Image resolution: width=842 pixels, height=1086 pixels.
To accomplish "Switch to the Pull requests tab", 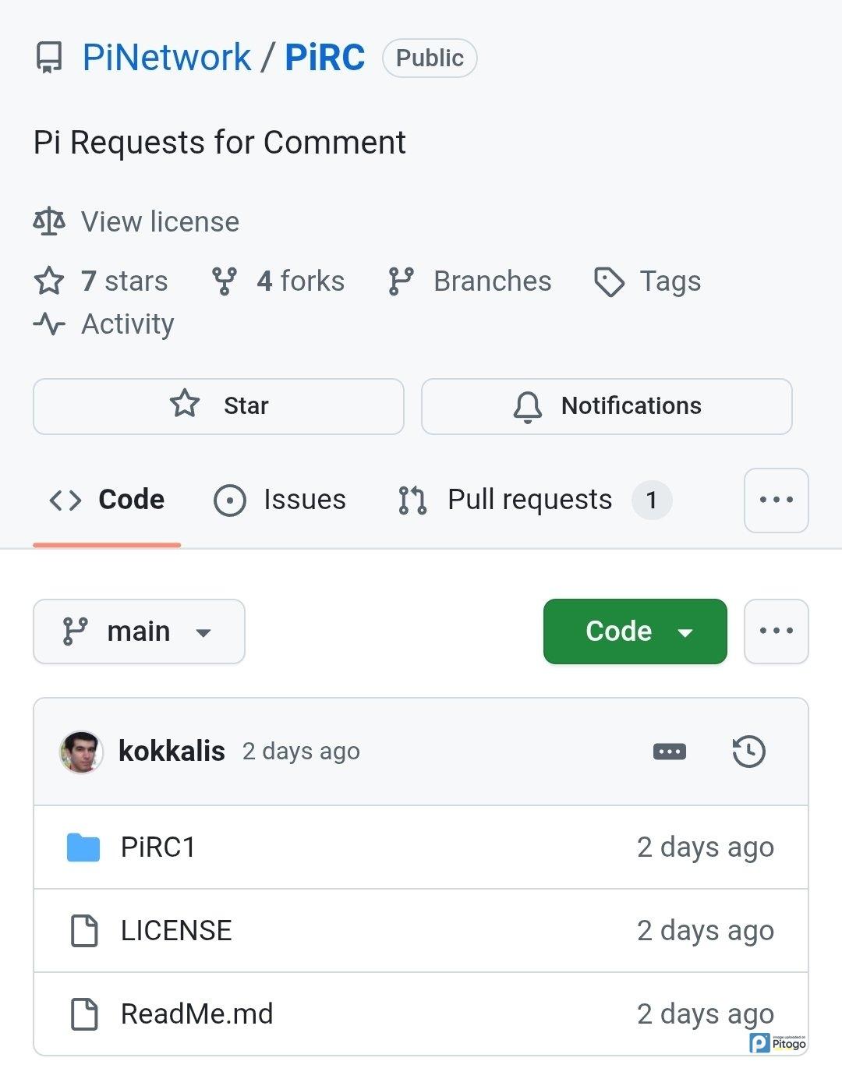I will (x=530, y=501).
